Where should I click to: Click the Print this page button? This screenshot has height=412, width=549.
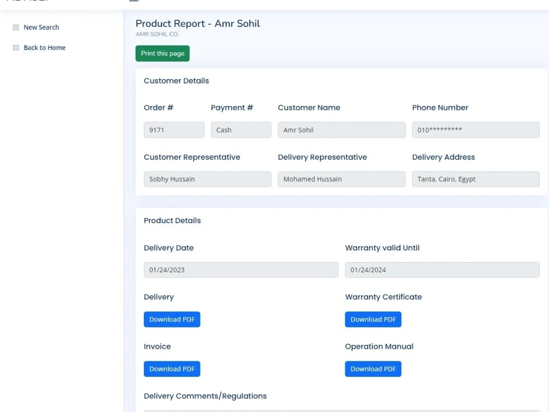point(162,53)
